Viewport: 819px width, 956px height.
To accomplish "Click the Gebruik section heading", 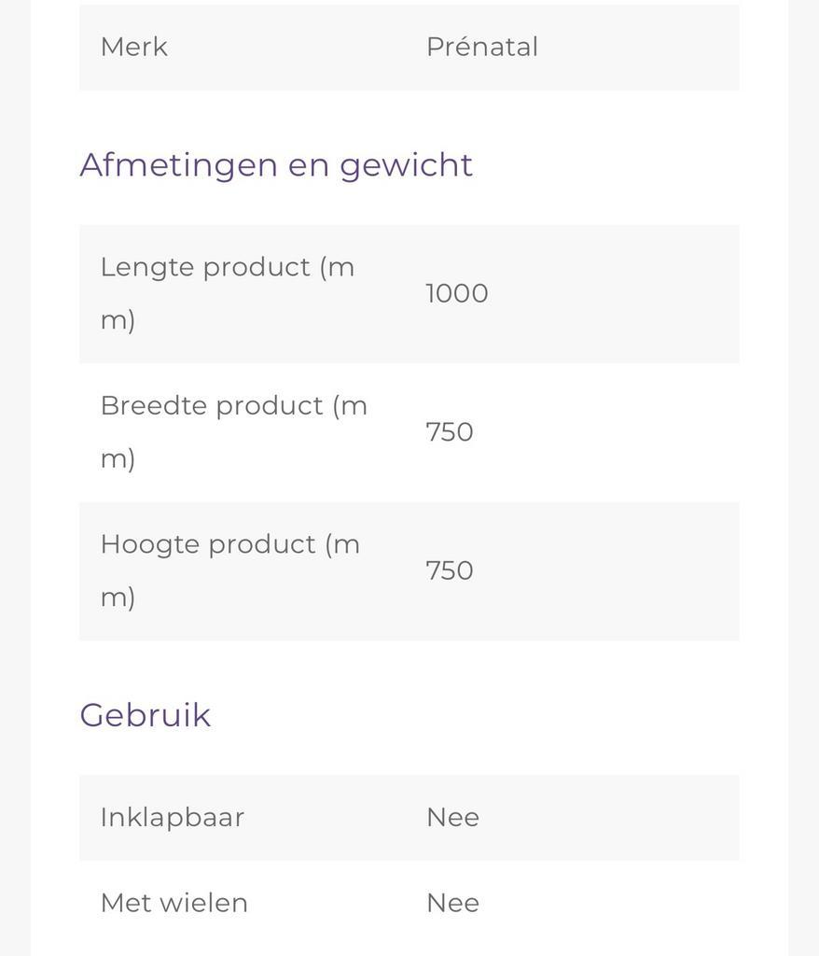I will 146,715.
